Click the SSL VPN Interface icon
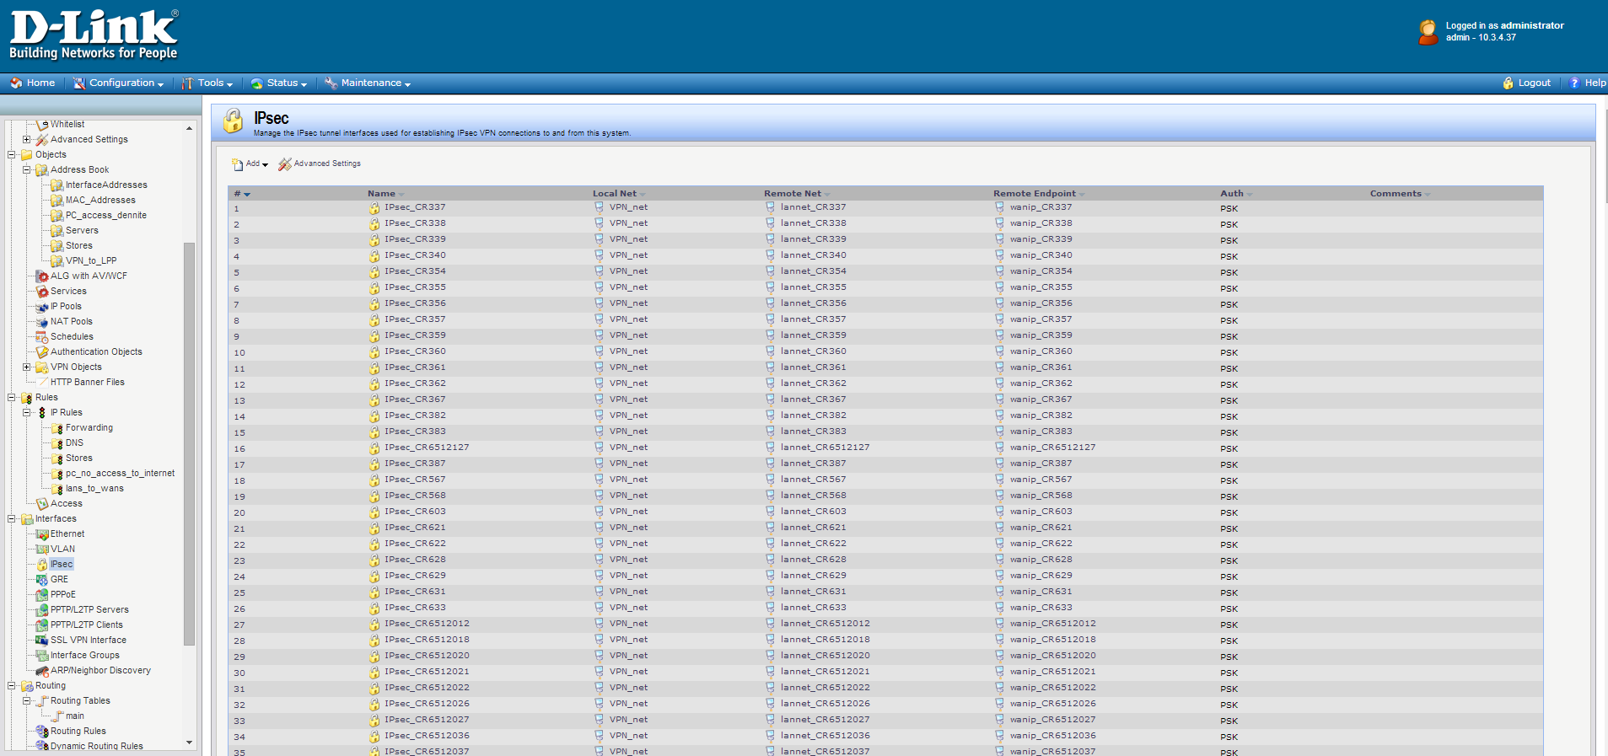The width and height of the screenshot is (1608, 756). coord(41,641)
